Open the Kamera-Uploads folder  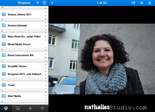[x=22, y=25]
